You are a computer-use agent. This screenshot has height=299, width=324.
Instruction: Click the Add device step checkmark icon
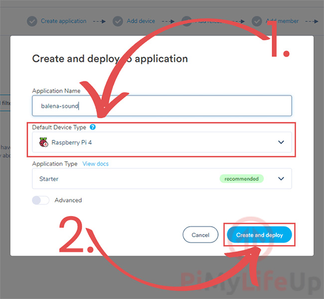[x=118, y=21]
